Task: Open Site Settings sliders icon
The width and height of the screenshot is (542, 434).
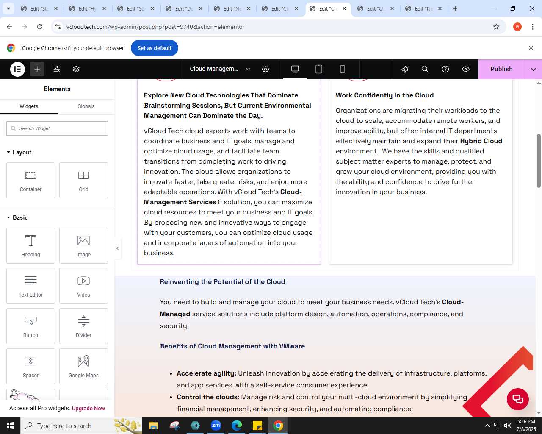Action: coord(57,69)
